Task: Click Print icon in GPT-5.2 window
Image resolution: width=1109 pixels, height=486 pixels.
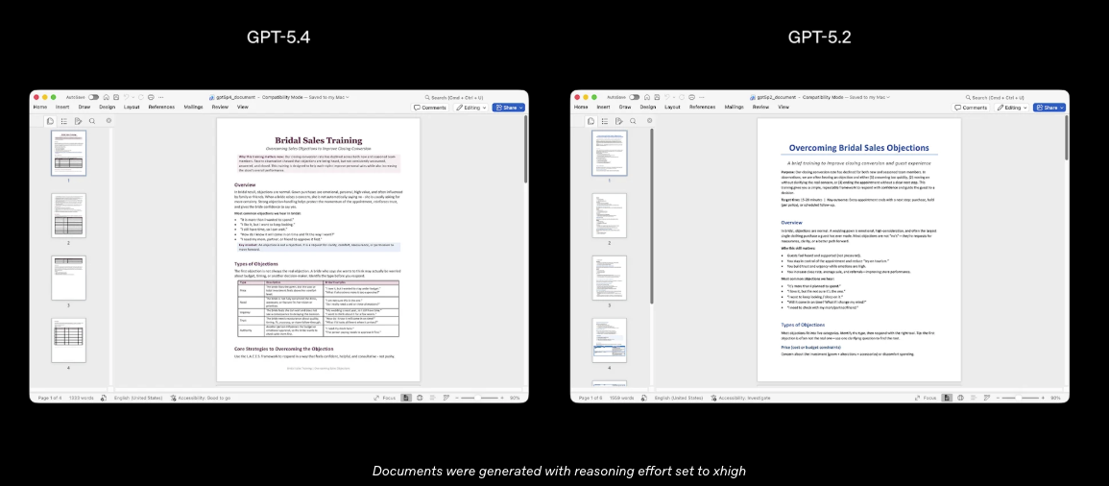Action: pyautogui.click(x=691, y=97)
